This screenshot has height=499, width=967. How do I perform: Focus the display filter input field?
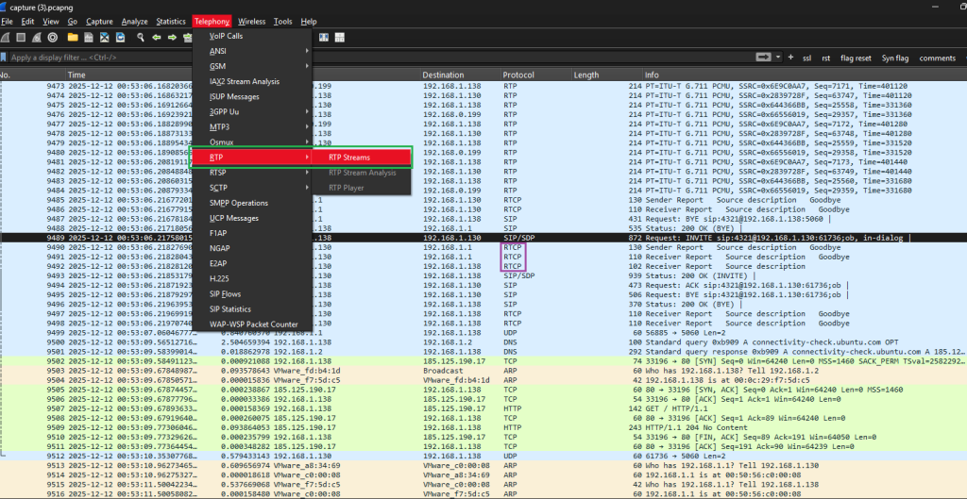[x=382, y=58]
